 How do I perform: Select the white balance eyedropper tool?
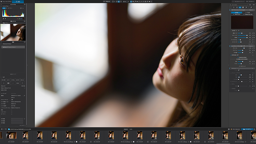coord(135,2)
